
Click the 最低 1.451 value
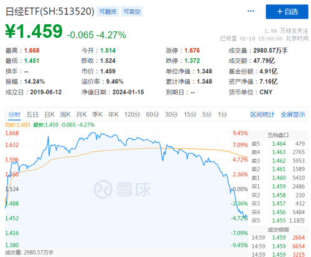click(32, 61)
